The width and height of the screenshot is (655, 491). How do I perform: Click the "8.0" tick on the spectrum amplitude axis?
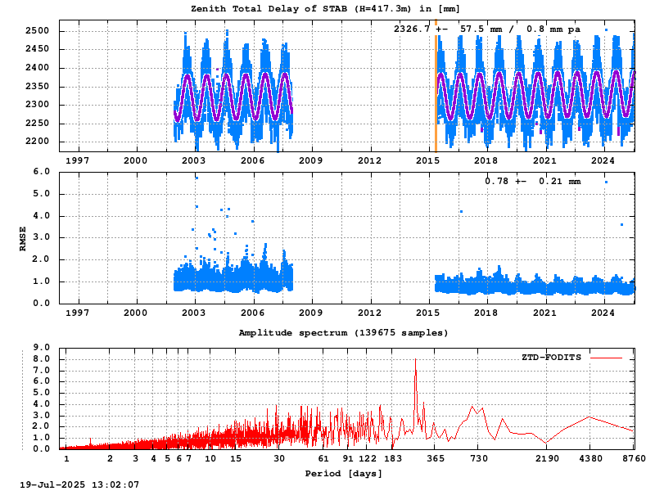coord(41,359)
